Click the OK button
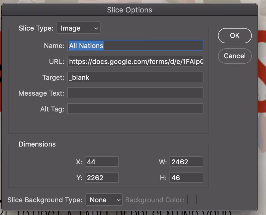Image resolution: width=266 pixels, height=215 pixels. [x=235, y=36]
